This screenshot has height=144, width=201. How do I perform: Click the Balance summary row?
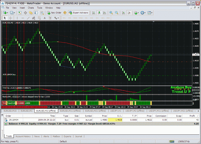click(102, 124)
